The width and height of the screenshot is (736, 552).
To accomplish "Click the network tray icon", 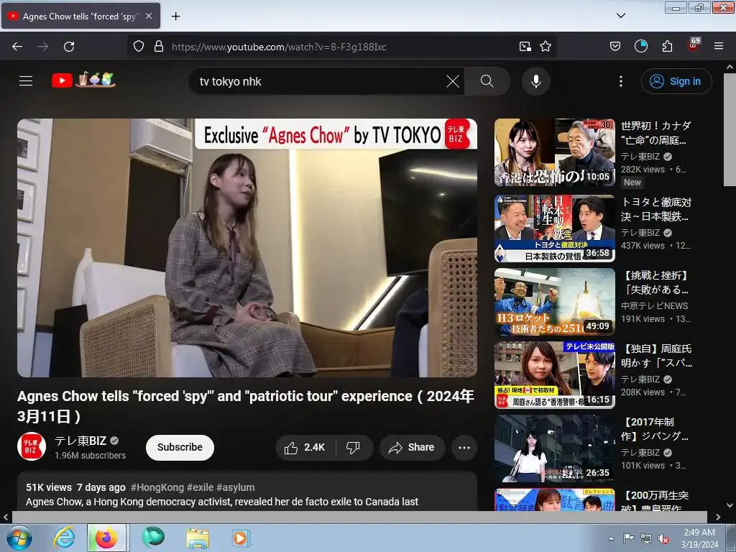I will click(646, 538).
